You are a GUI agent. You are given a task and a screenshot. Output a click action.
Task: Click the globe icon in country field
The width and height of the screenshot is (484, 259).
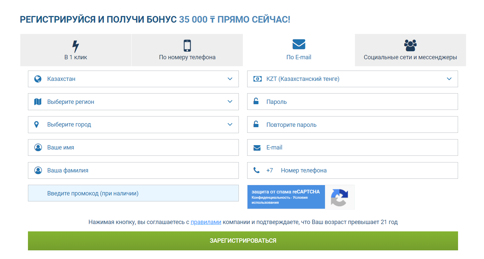[38, 79]
